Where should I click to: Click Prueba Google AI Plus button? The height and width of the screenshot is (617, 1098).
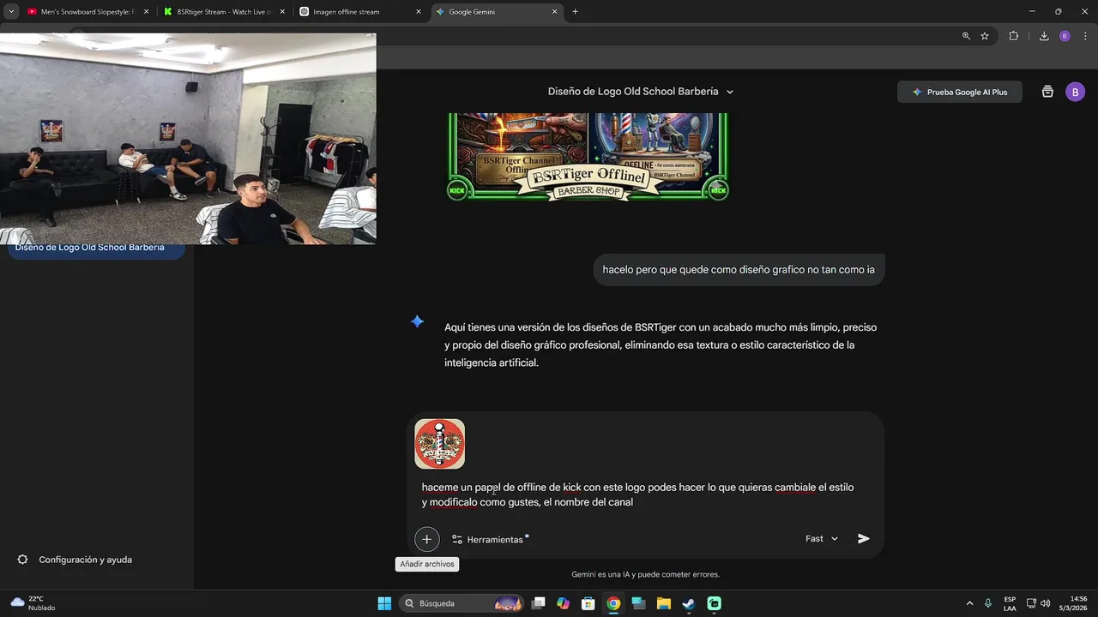(x=959, y=92)
